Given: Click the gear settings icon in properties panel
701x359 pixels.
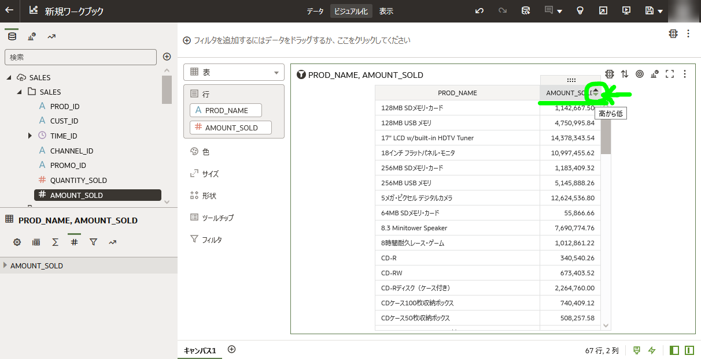Looking at the screenshot, I should (x=17, y=242).
